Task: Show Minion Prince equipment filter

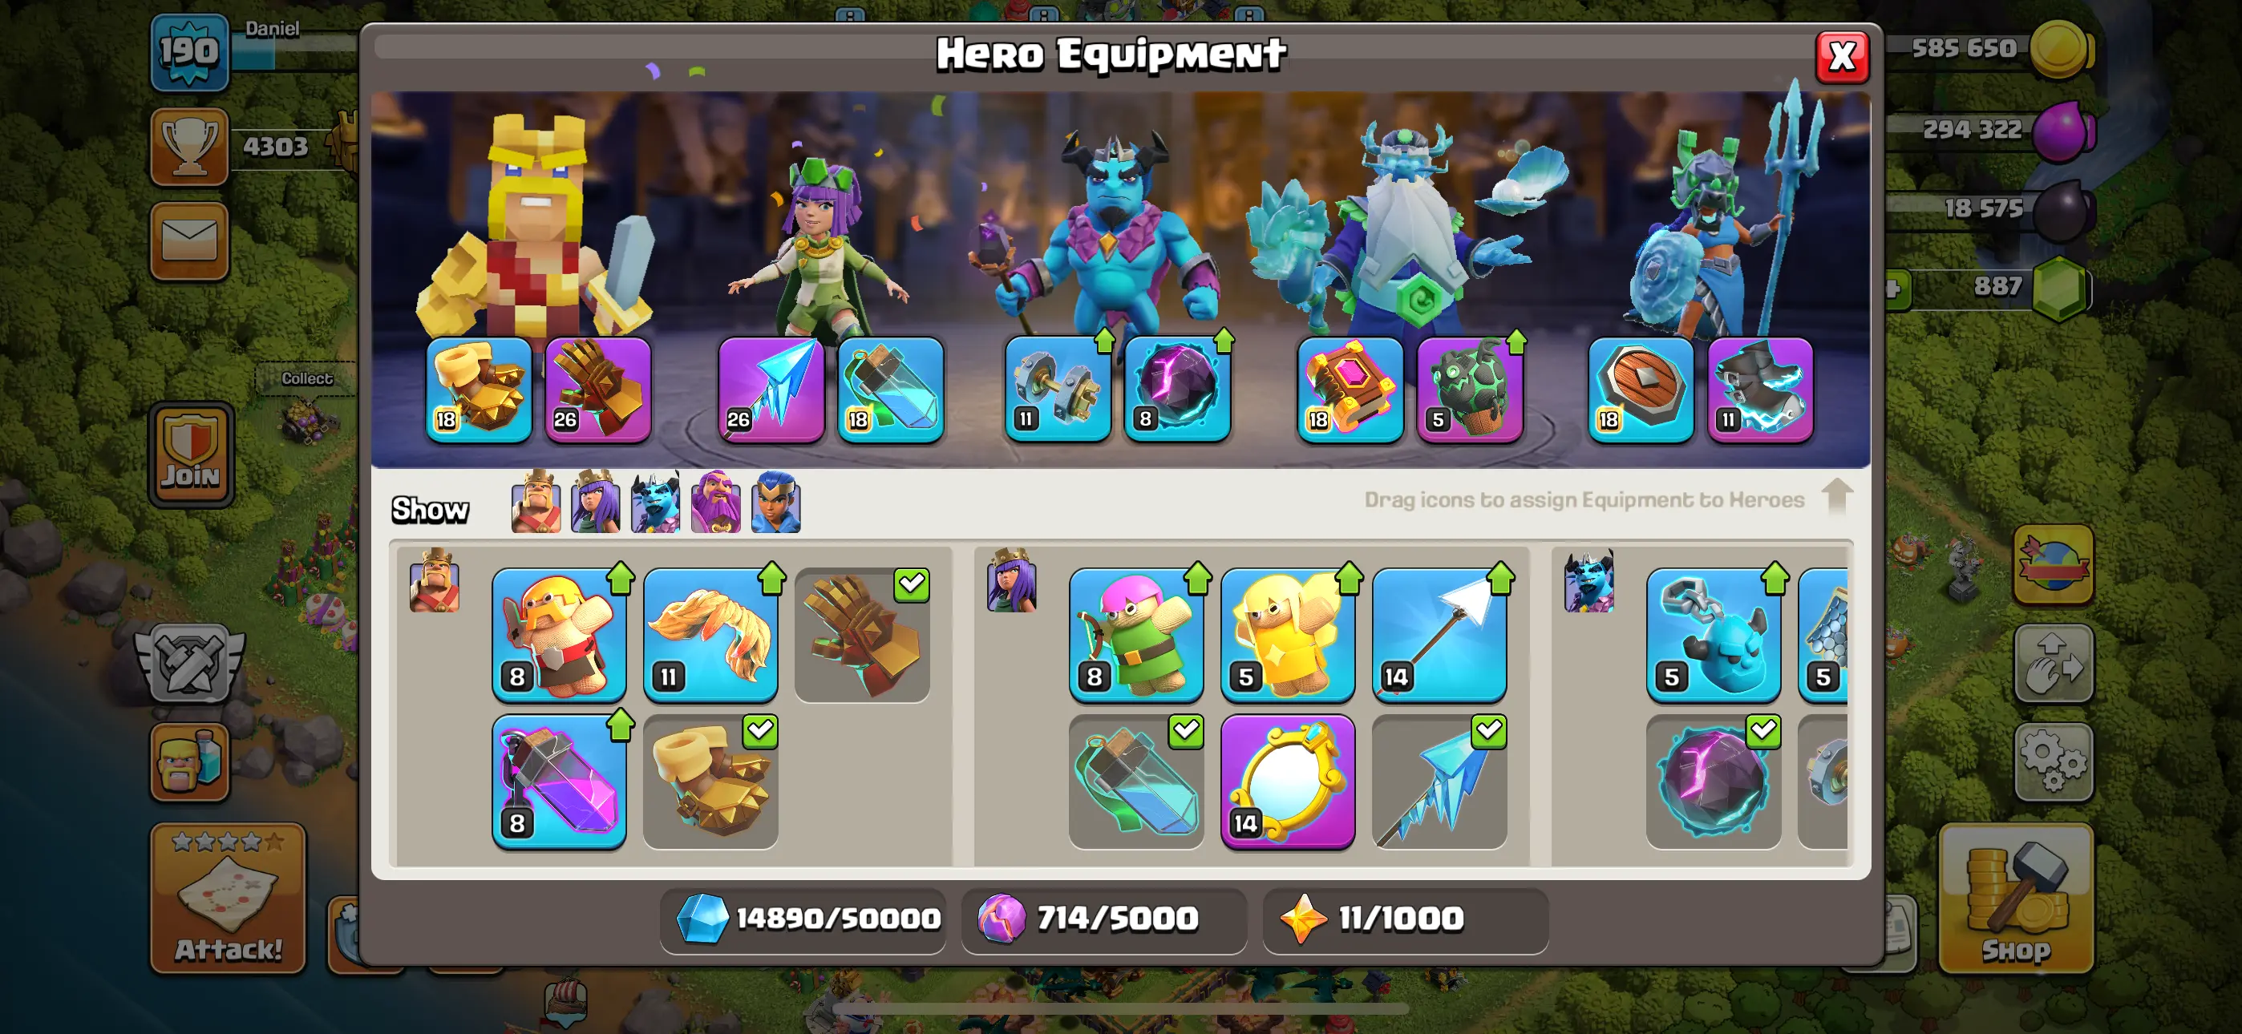Action: coord(655,503)
